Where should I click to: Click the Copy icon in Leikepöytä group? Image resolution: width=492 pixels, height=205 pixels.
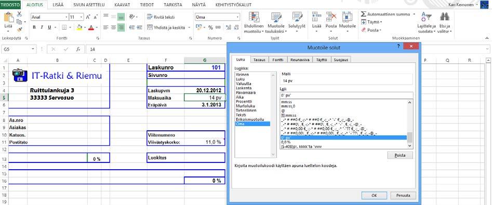tap(19, 22)
